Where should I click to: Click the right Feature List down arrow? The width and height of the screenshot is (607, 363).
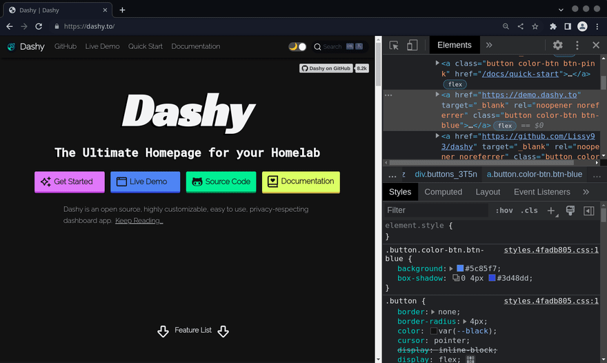(x=223, y=331)
